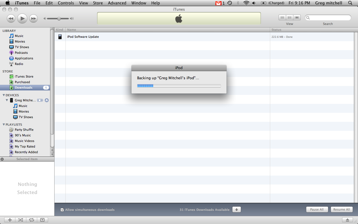The width and height of the screenshot is (358, 224).
Task: Open Spotlight search in the menu bar
Action: (350, 3)
